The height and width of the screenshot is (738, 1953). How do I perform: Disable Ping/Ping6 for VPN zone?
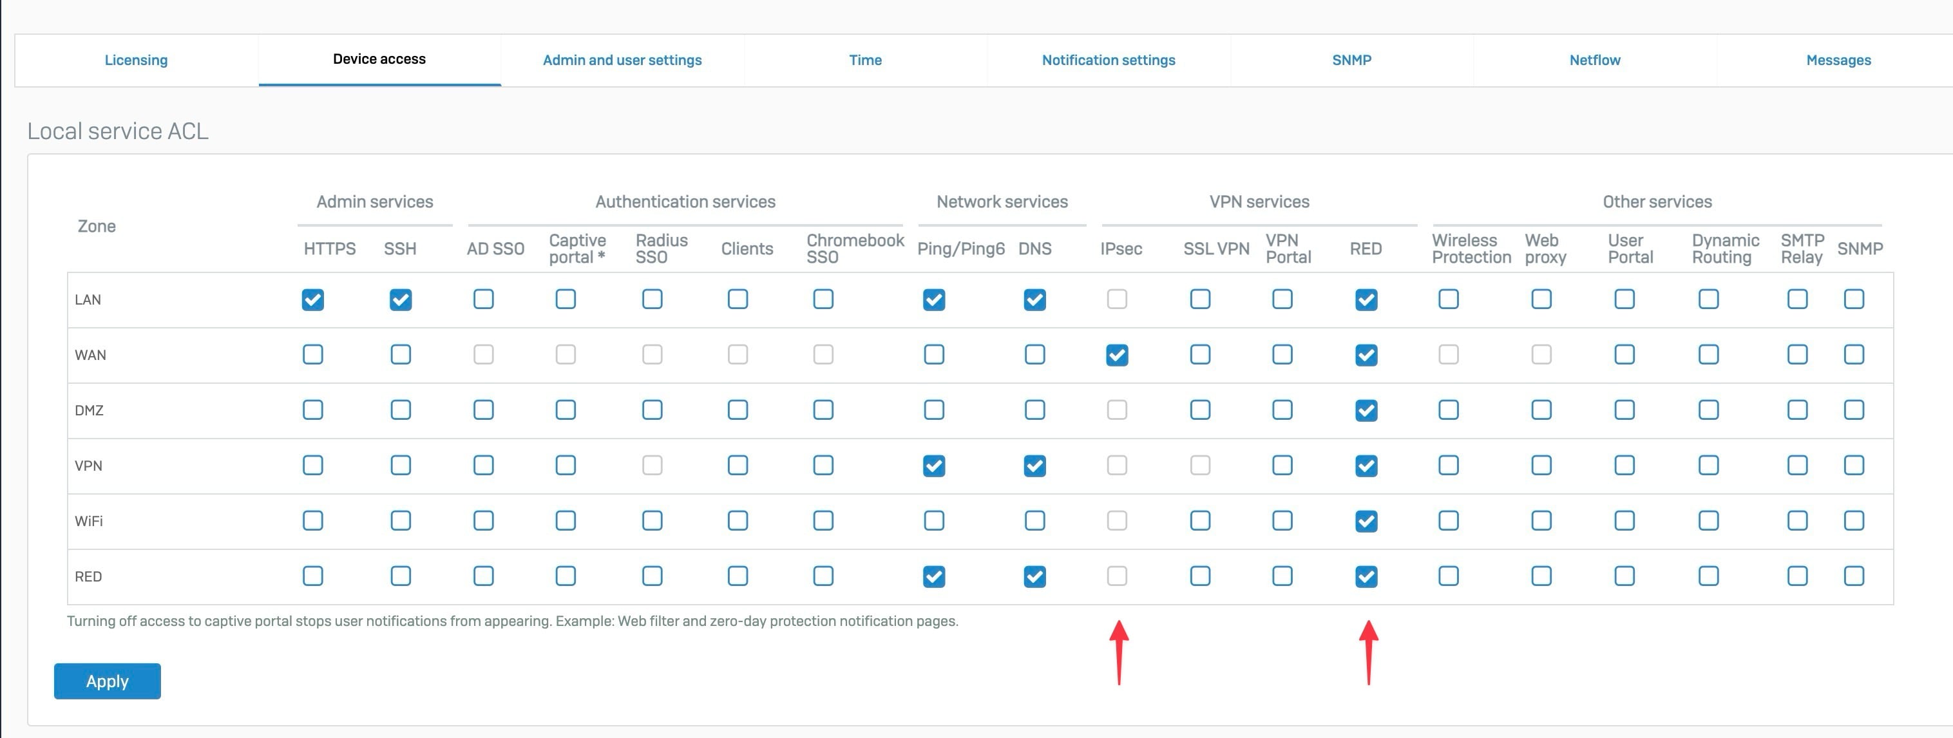click(933, 465)
